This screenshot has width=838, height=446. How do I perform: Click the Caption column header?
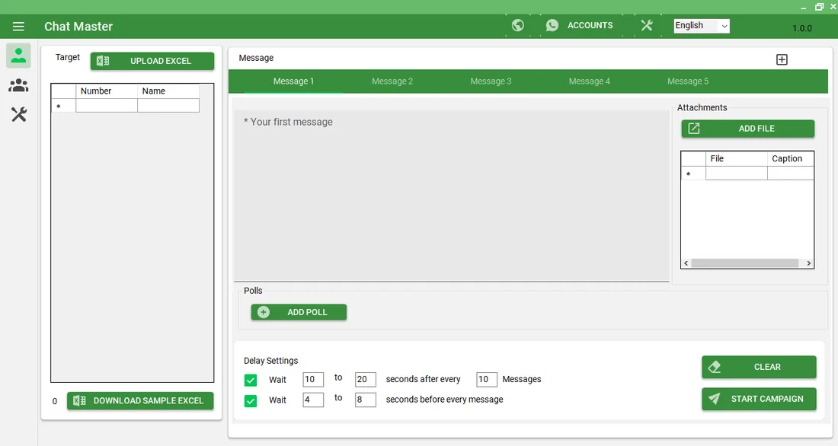791,158
